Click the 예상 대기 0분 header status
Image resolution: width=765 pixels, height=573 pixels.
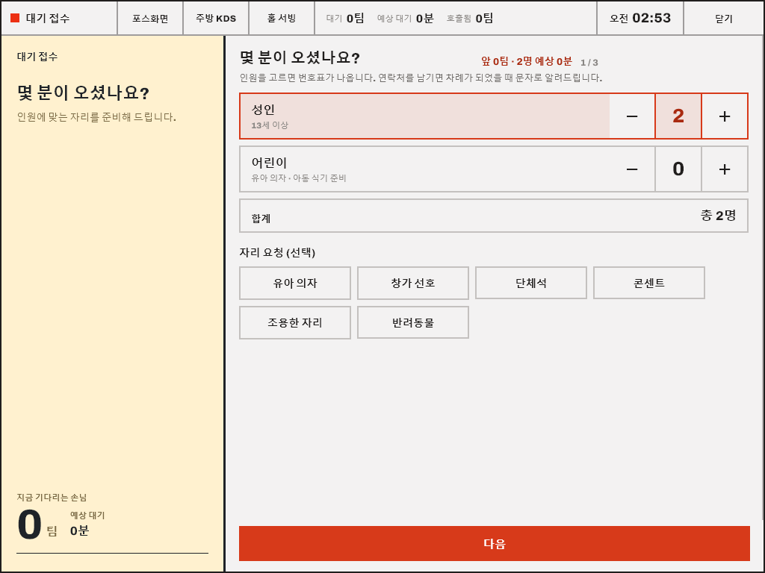(x=405, y=19)
